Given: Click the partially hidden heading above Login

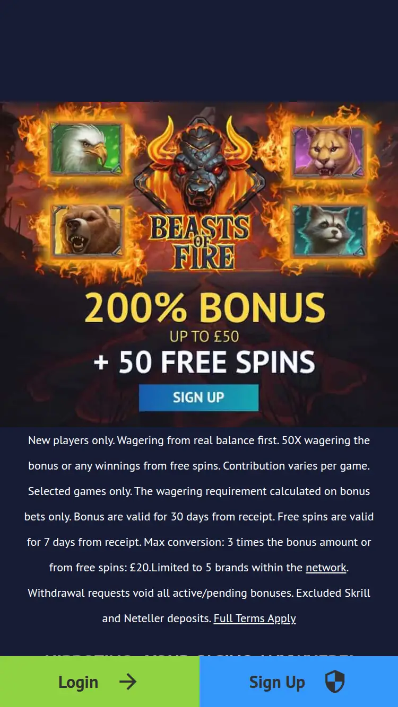Looking at the screenshot, I should coord(199,655).
